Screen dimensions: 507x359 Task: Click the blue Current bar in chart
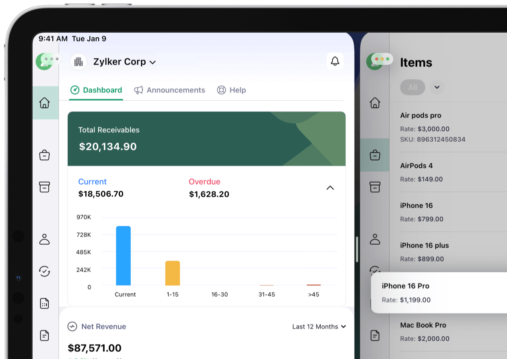(123, 256)
